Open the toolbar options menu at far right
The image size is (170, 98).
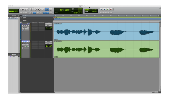[x=160, y=8]
